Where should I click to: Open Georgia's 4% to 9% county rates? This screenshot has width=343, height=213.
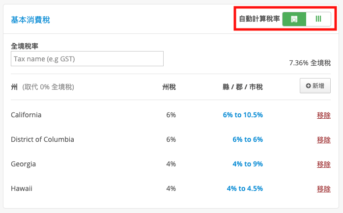[247, 164]
